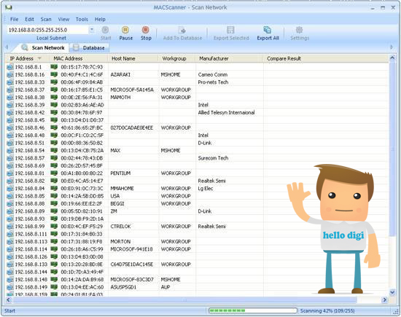Click the Pause scan toolbar icon
Screen dimensions: 401x317
(125, 30)
